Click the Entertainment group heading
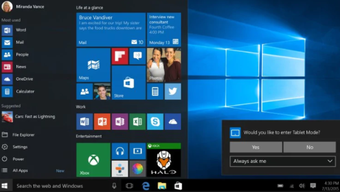This screenshot has width=340, height=192. pos(89,136)
